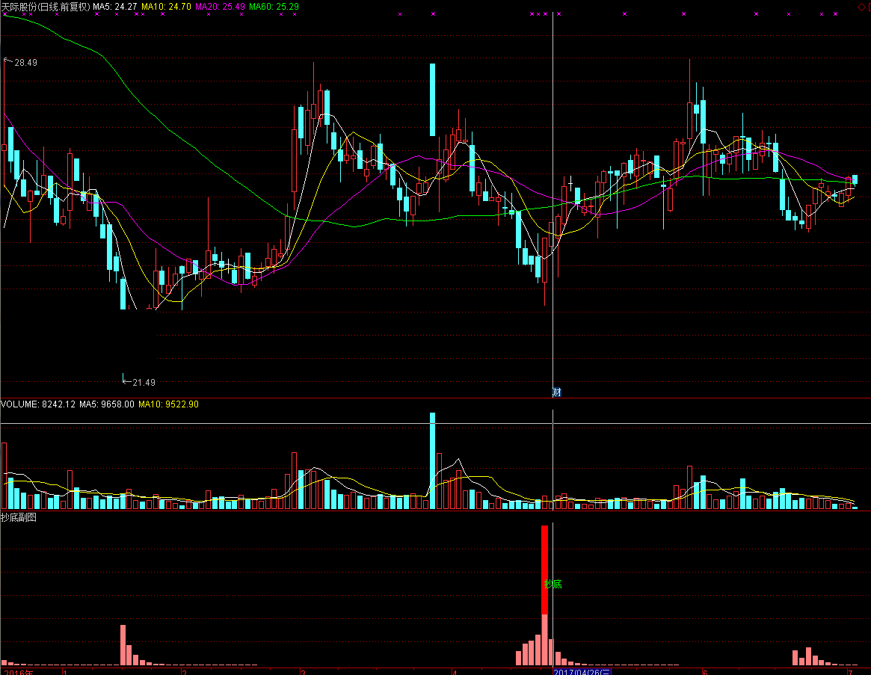This screenshot has width=871, height=675.
Task: Click the 28.49 high price label
Action: click(25, 63)
